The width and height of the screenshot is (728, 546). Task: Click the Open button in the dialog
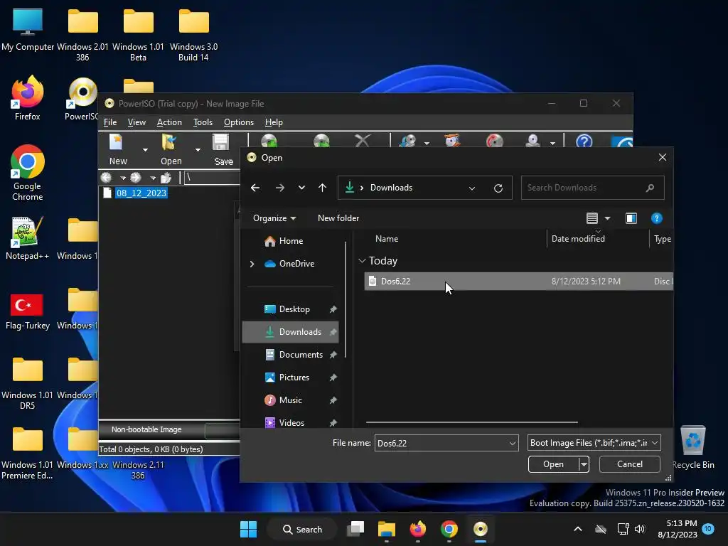553,464
